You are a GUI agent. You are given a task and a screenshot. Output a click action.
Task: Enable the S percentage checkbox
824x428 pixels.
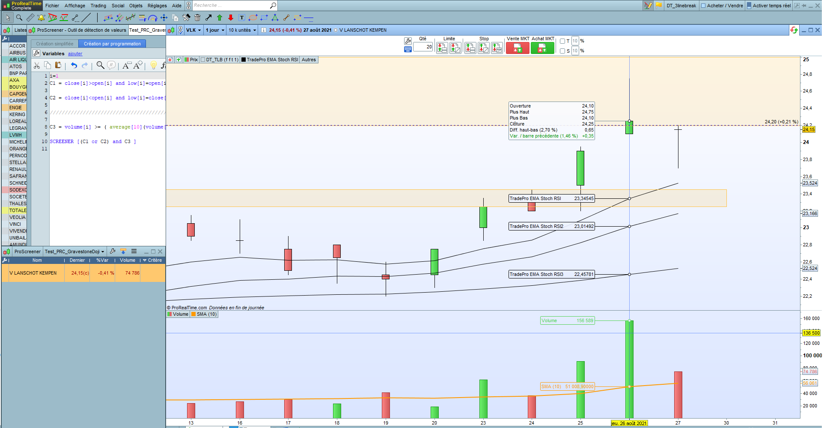[x=562, y=51]
